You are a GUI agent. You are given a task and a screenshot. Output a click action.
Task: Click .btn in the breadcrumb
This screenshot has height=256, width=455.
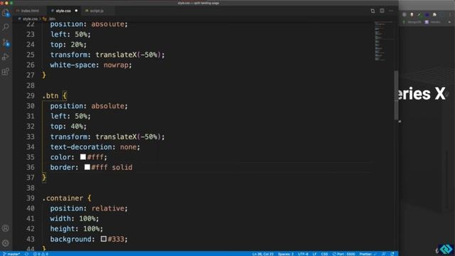[x=52, y=19]
